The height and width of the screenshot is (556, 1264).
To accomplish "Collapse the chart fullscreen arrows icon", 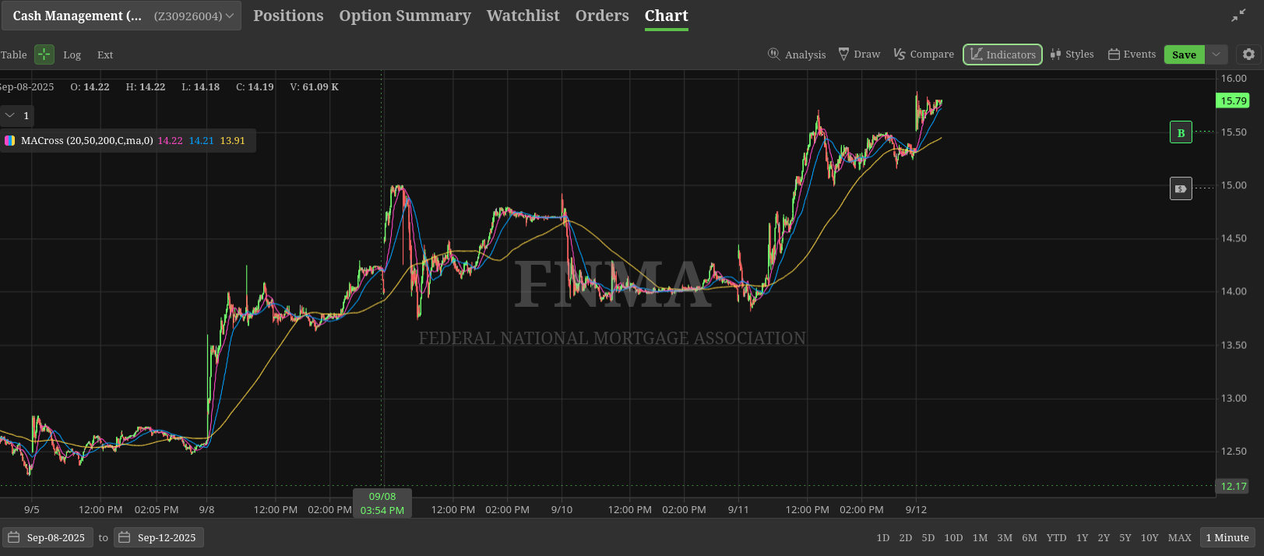I will pos(1238,16).
